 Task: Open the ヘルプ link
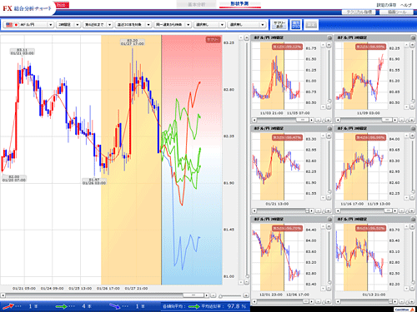[x=406, y=5]
